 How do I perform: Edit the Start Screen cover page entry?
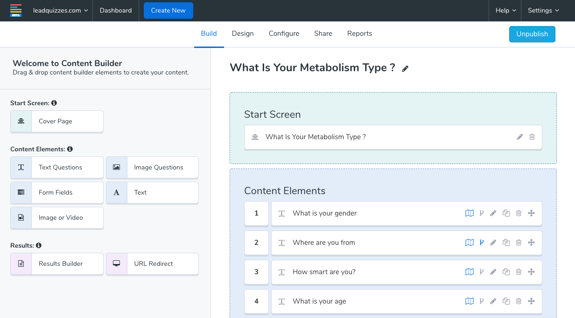pos(520,137)
